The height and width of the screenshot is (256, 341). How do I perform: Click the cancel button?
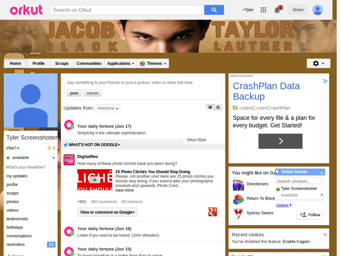[x=92, y=93]
